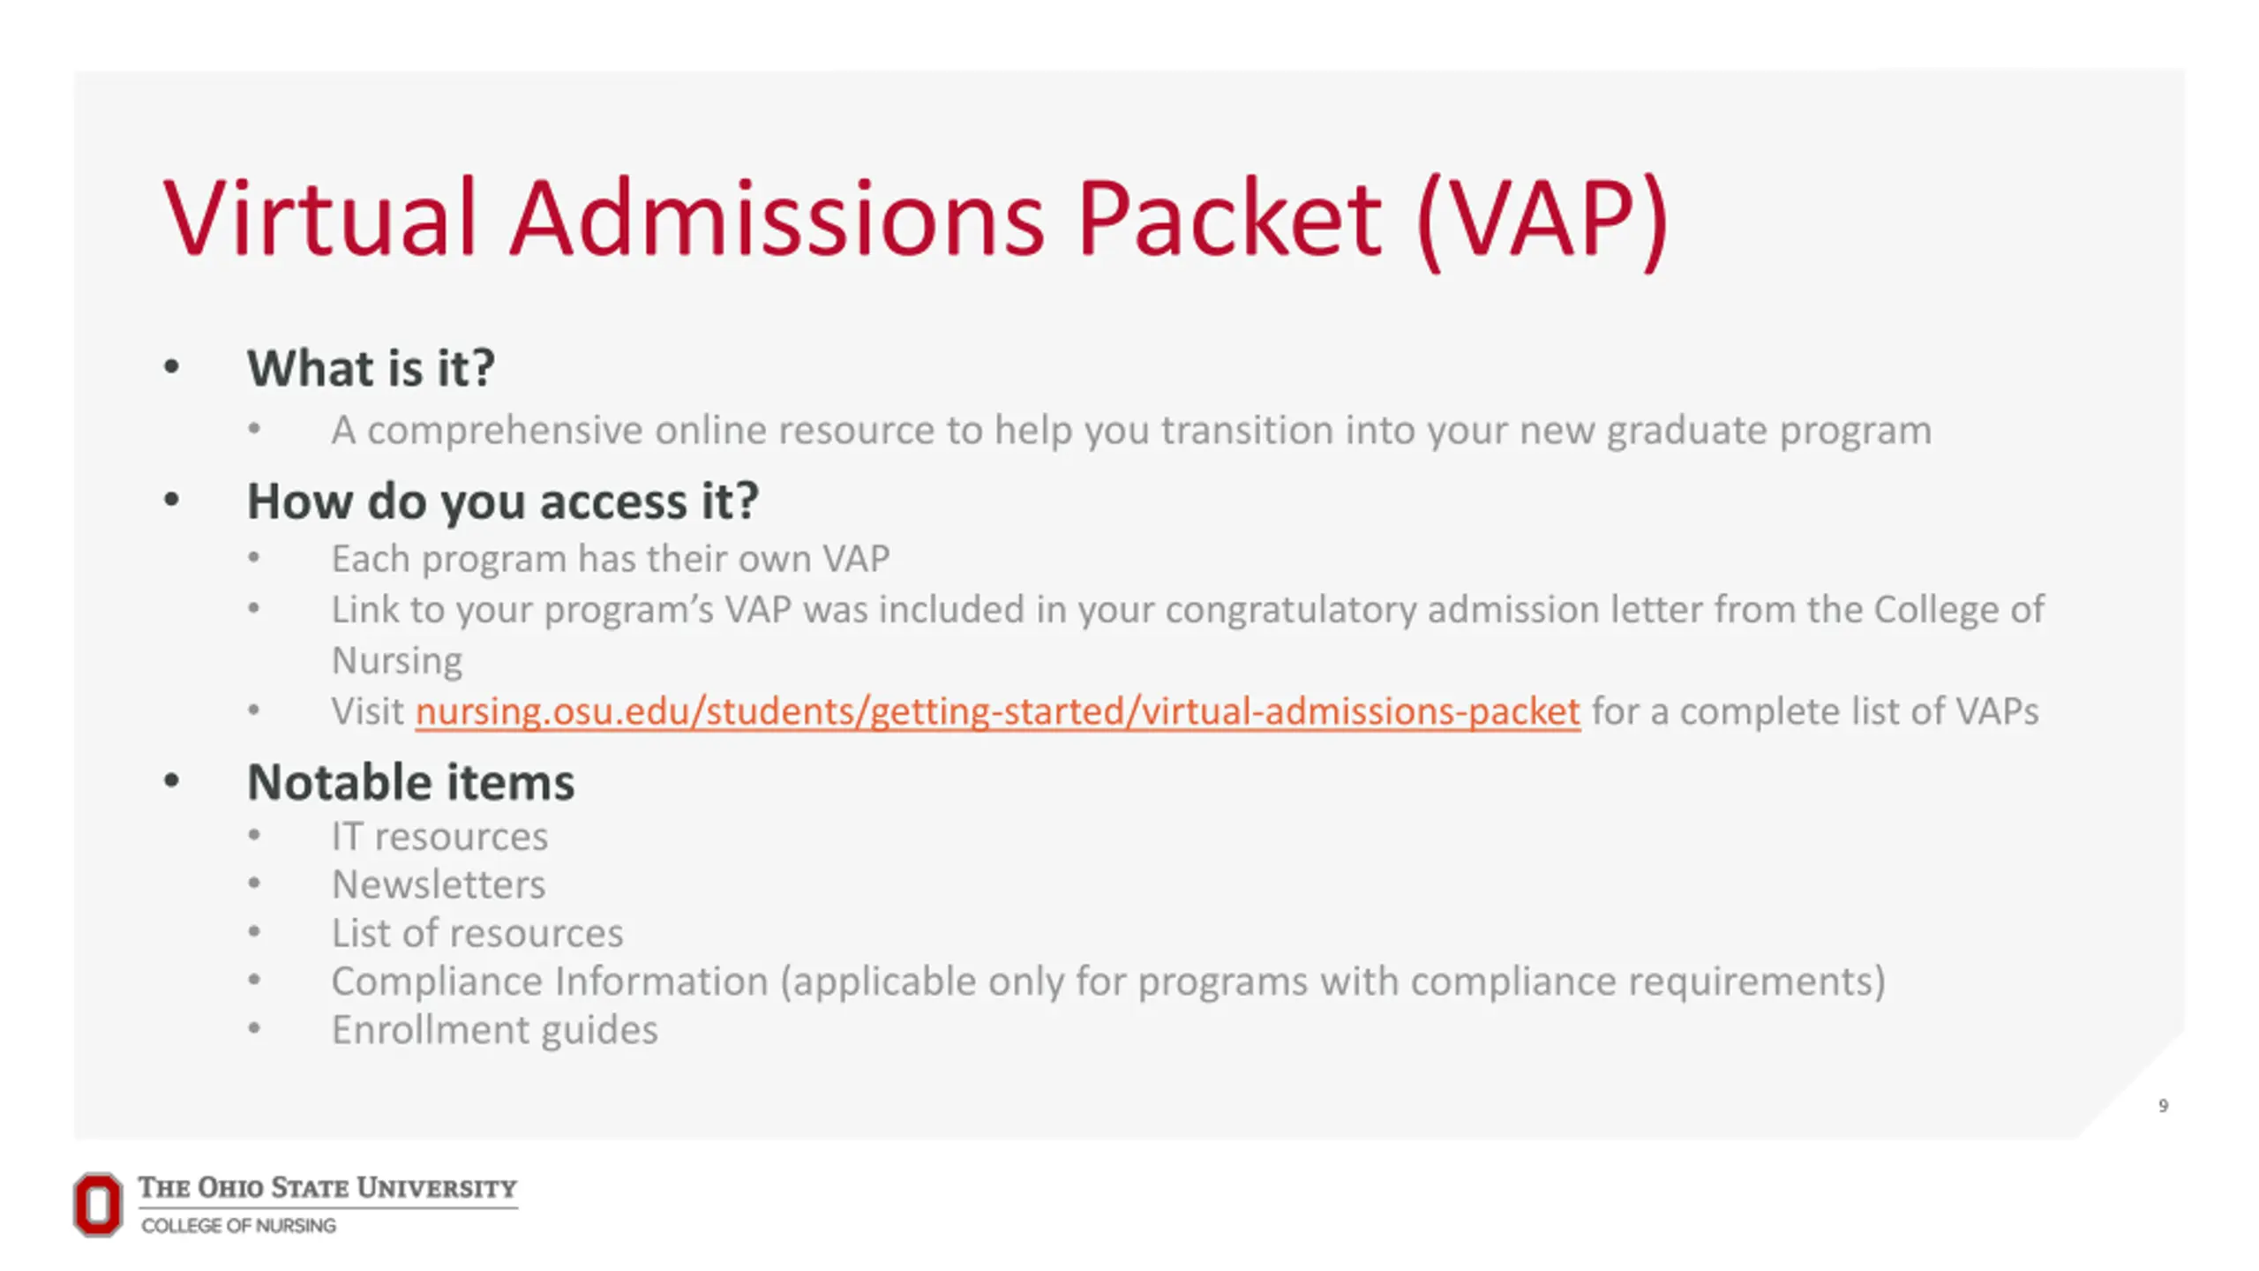Click the slide title Virtual Admissions Packet (VAP)
Image resolution: width=2259 pixels, height=1271 pixels.
point(915,219)
